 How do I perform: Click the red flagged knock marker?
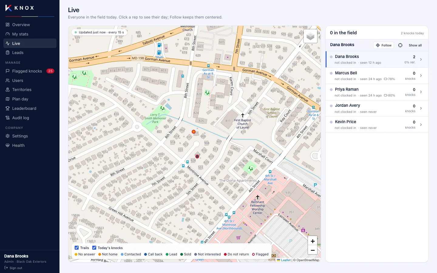click(197, 157)
